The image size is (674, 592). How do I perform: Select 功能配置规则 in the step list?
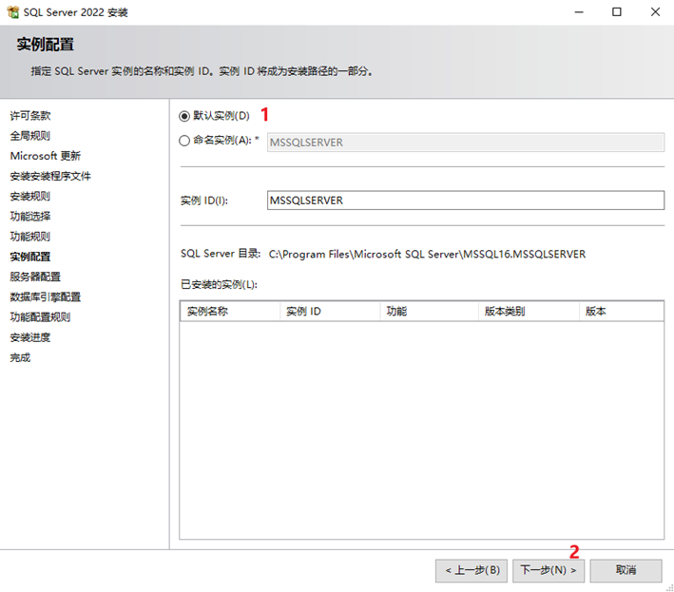click(41, 317)
